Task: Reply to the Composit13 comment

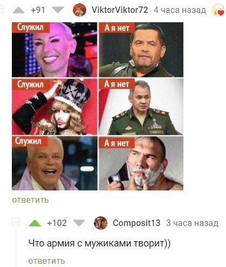Action: (46, 261)
